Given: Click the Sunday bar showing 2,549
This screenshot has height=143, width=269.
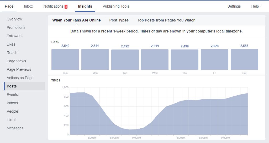Looking at the screenshot, I should pyautogui.click(x=65, y=59).
